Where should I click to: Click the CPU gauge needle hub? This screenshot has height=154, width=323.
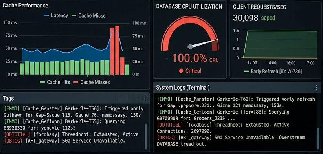190,46
